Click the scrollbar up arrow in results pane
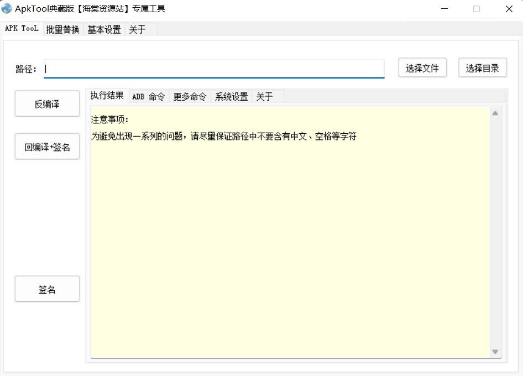This screenshot has width=523, height=376. pos(495,113)
